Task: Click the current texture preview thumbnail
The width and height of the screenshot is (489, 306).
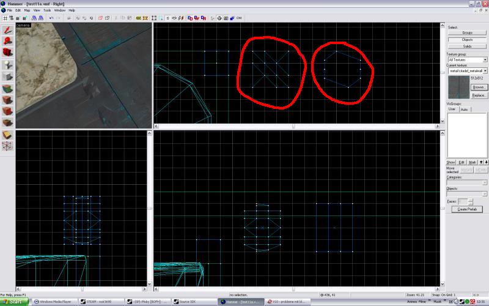Action: (x=458, y=87)
